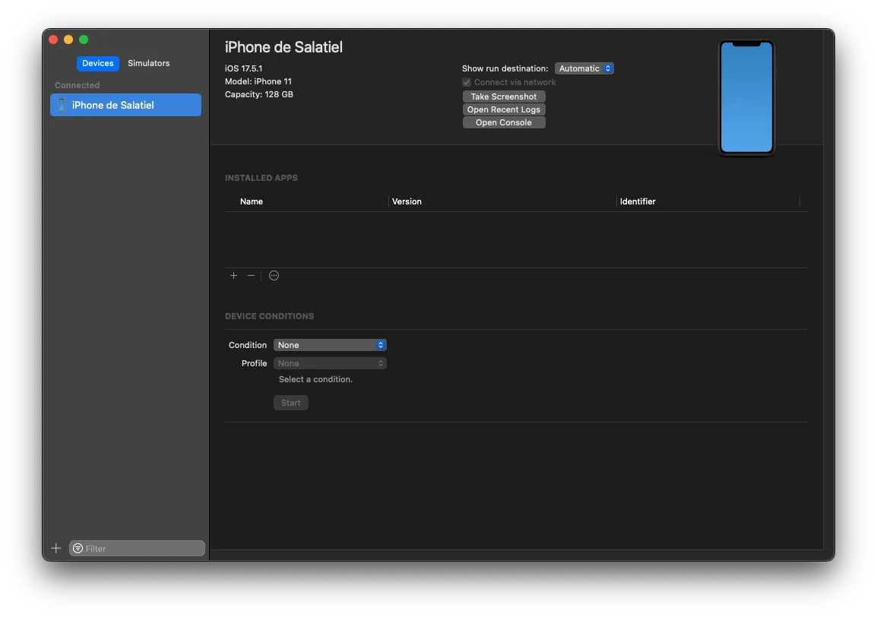This screenshot has height=617, width=877.
Task: Click the Model: iPhone 11 text
Action: tap(258, 81)
